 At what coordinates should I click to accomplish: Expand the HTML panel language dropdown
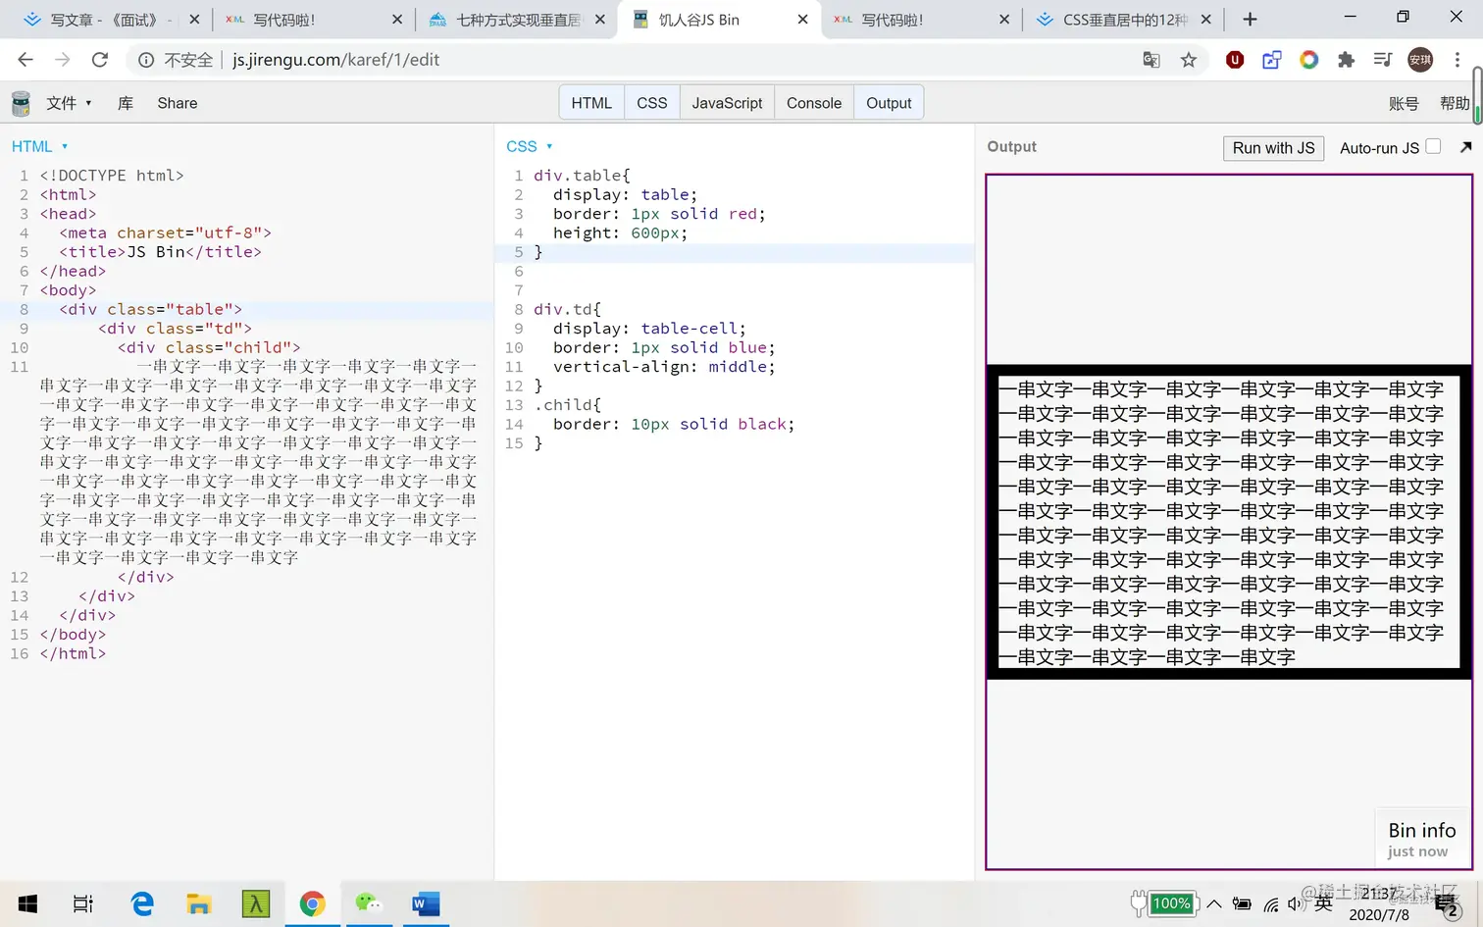tap(40, 146)
